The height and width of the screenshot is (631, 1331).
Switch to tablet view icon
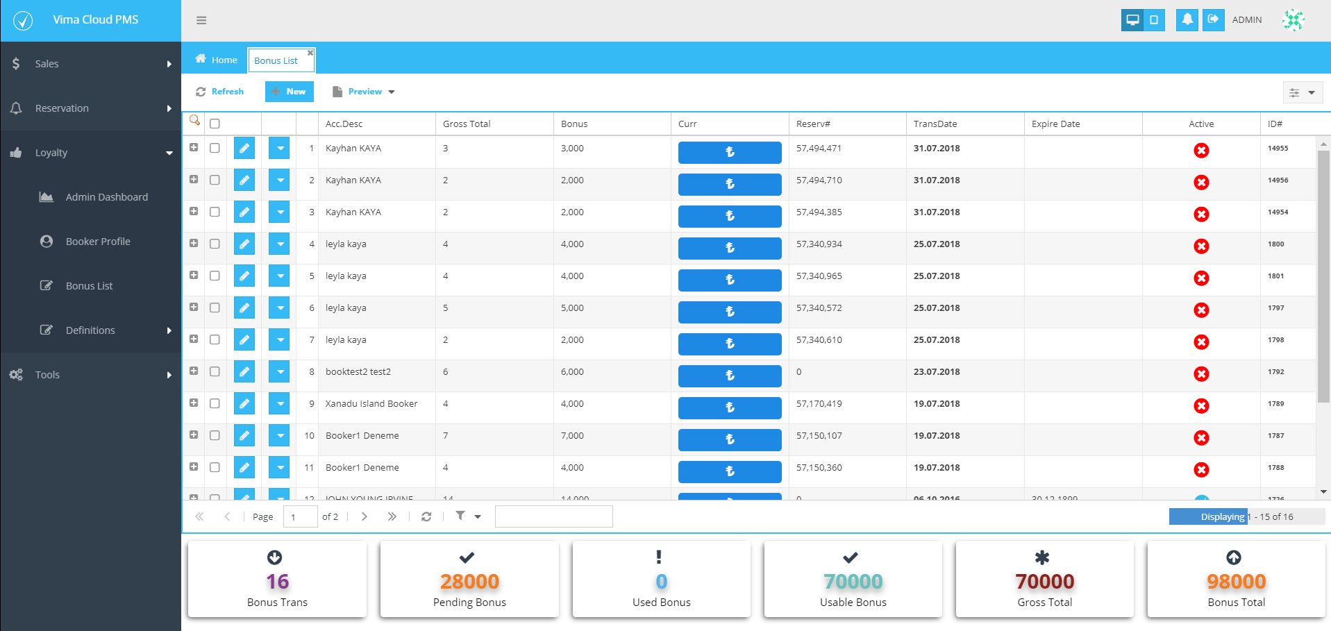click(x=1154, y=19)
